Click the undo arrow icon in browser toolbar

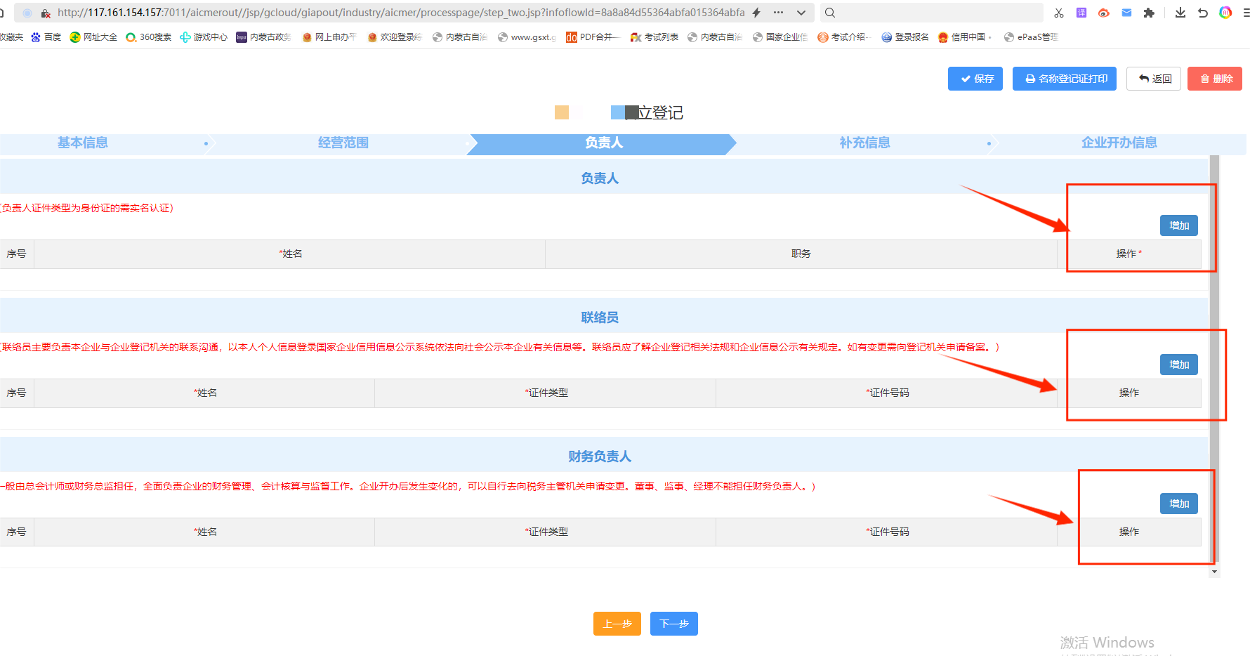pos(1203,13)
